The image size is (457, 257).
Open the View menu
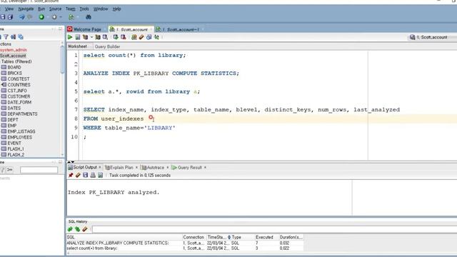click(x=9, y=9)
